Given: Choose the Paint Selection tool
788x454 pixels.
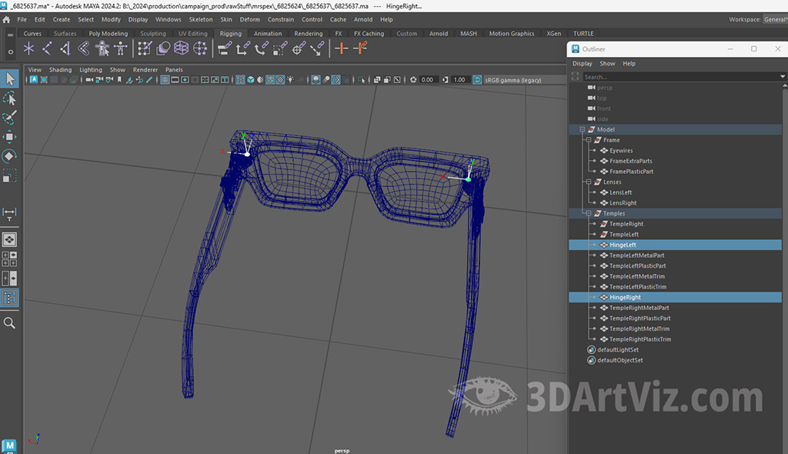Looking at the screenshot, I should click(10, 118).
